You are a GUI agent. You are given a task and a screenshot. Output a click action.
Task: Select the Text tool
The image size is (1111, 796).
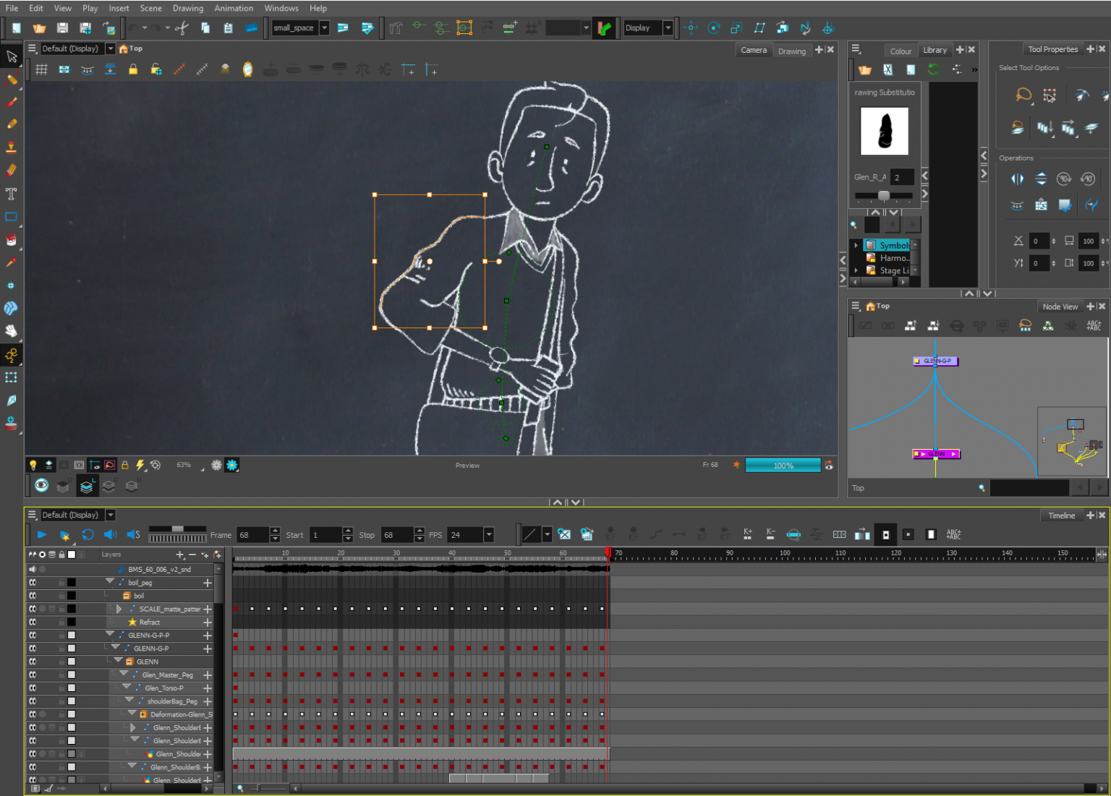[x=12, y=194]
